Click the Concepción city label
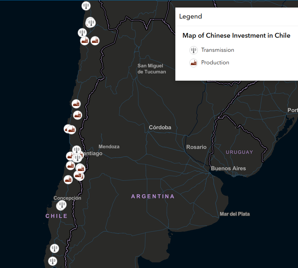 pyautogui.click(x=67, y=198)
